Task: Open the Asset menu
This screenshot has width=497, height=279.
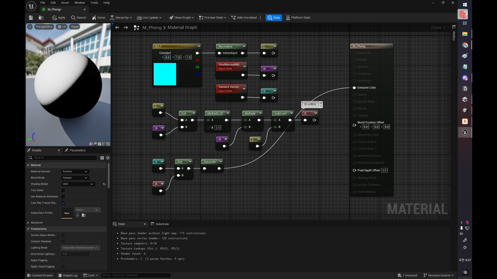Action: click(x=65, y=3)
